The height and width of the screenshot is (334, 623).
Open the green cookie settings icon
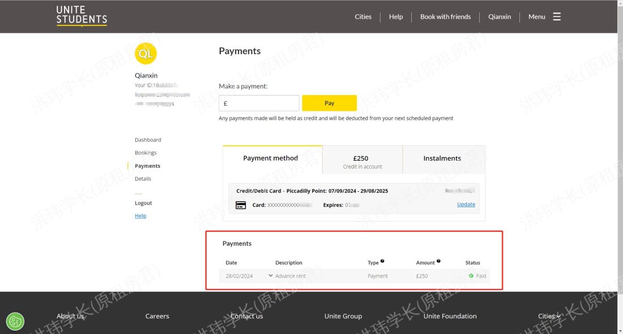point(15,321)
